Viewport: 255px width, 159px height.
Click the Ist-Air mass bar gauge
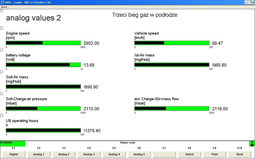tap(172, 65)
